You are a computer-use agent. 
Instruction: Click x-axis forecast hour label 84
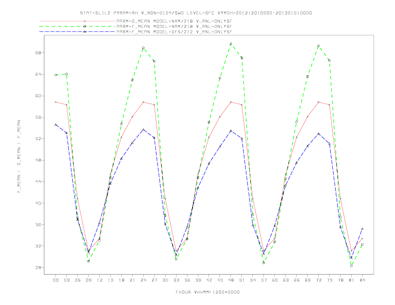(362, 280)
